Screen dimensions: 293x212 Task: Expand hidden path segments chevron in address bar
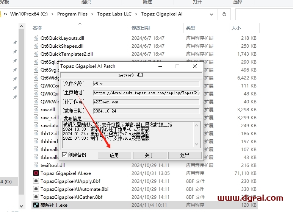coord(5,14)
